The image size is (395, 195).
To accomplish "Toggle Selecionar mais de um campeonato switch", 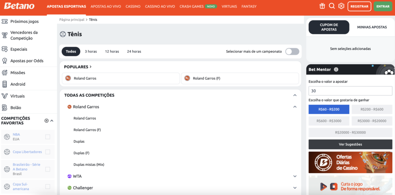I will tap(292, 51).
